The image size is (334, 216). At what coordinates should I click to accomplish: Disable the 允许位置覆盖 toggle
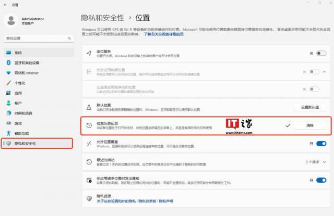pyautogui.click(x=321, y=143)
